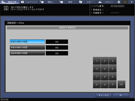Click the both edges value field 000
The width and height of the screenshot is (135, 101).
pyautogui.click(x=57, y=53)
